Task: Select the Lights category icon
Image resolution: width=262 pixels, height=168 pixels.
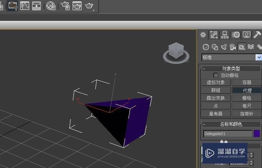Action: pos(224,47)
